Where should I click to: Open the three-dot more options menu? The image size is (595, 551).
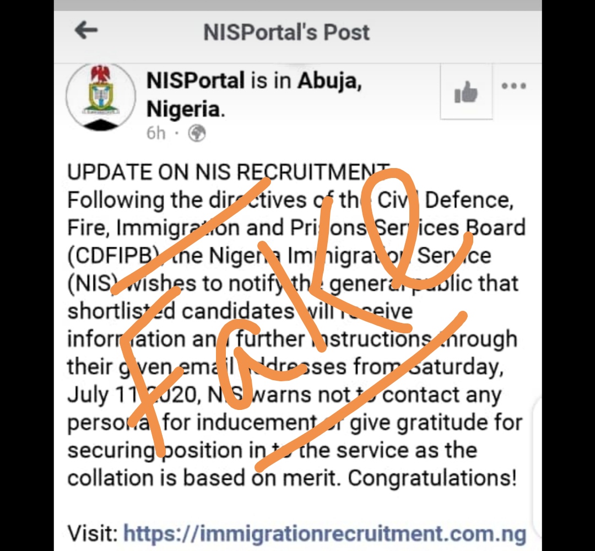[x=513, y=86]
